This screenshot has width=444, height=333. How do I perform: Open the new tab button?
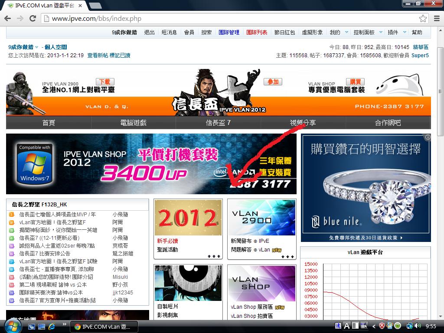point(95,5)
